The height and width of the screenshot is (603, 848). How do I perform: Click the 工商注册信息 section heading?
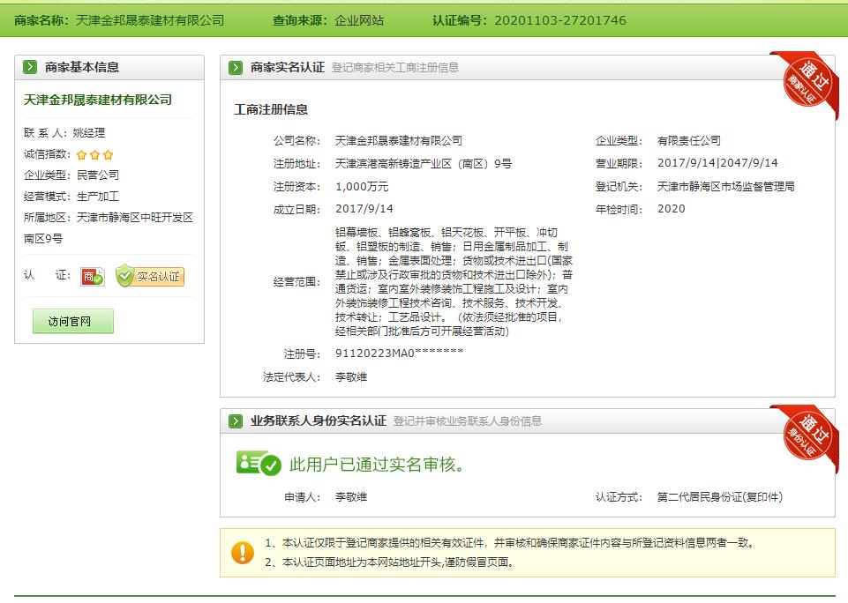click(271, 110)
